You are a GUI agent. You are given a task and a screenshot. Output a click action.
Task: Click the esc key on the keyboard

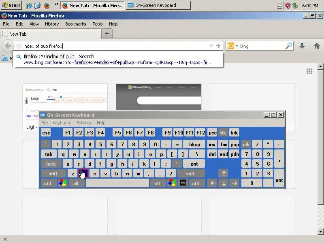[46, 133]
